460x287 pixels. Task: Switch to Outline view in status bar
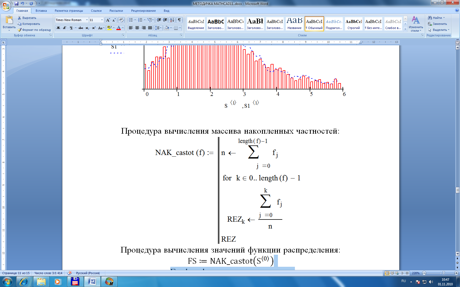point(402,273)
